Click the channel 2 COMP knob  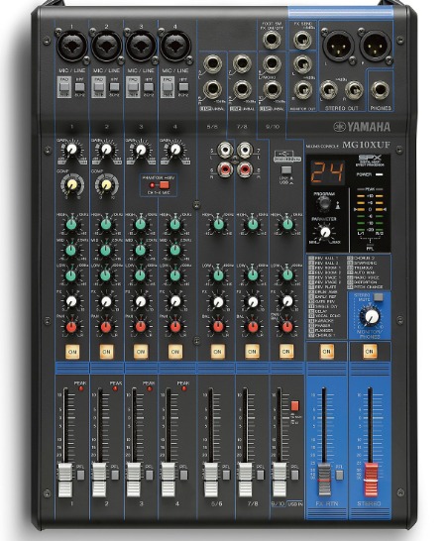click(107, 185)
